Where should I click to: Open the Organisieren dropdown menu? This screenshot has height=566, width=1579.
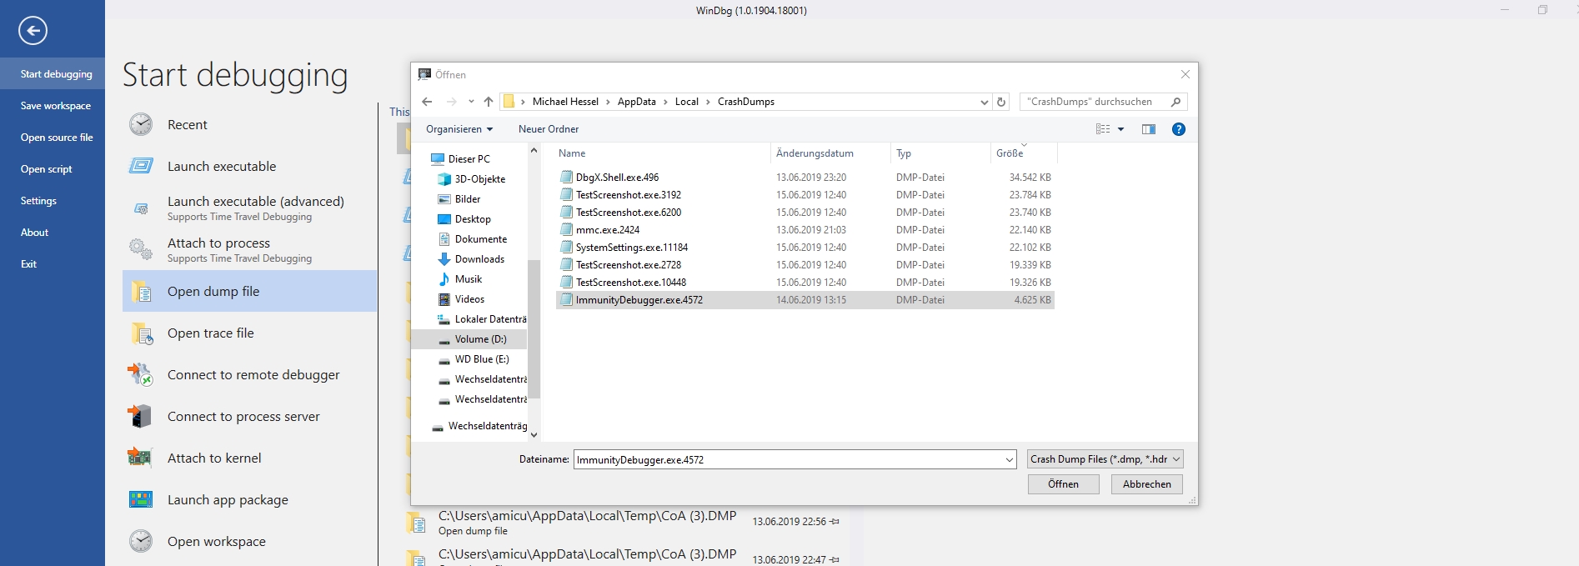point(459,129)
